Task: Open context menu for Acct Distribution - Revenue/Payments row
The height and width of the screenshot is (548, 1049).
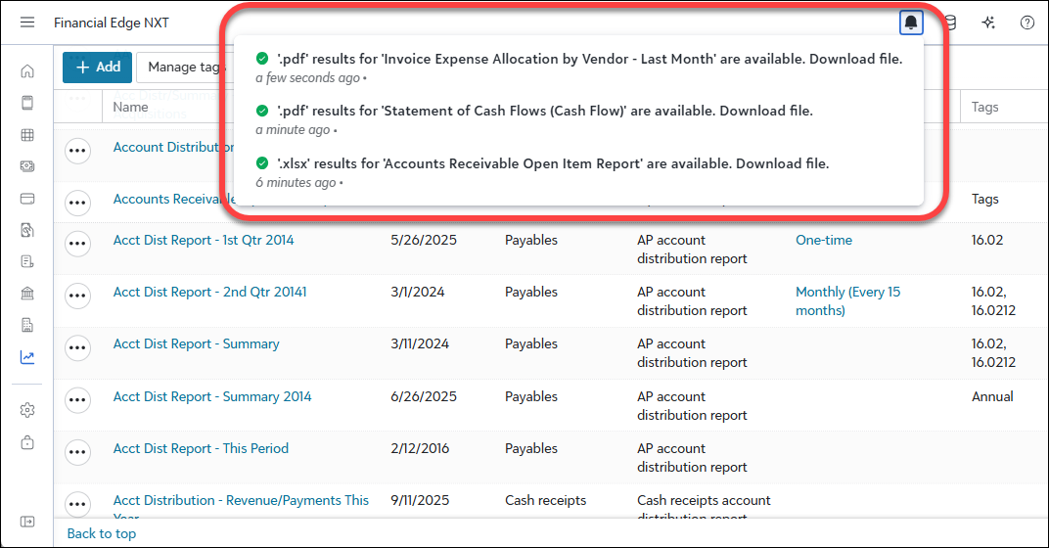Action: click(x=77, y=504)
